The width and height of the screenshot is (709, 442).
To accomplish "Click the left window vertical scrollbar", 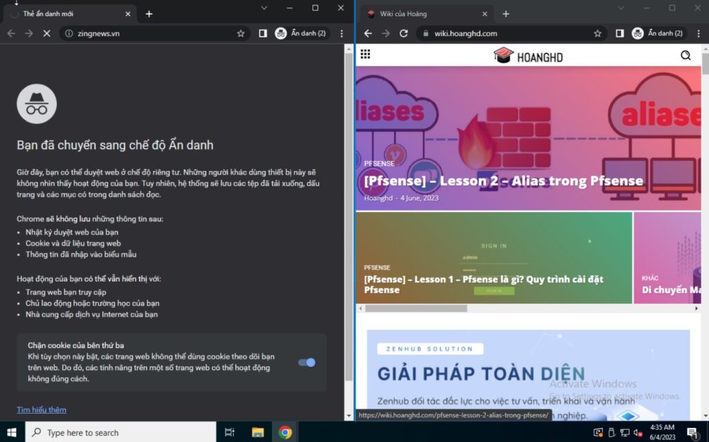I will click(349, 217).
